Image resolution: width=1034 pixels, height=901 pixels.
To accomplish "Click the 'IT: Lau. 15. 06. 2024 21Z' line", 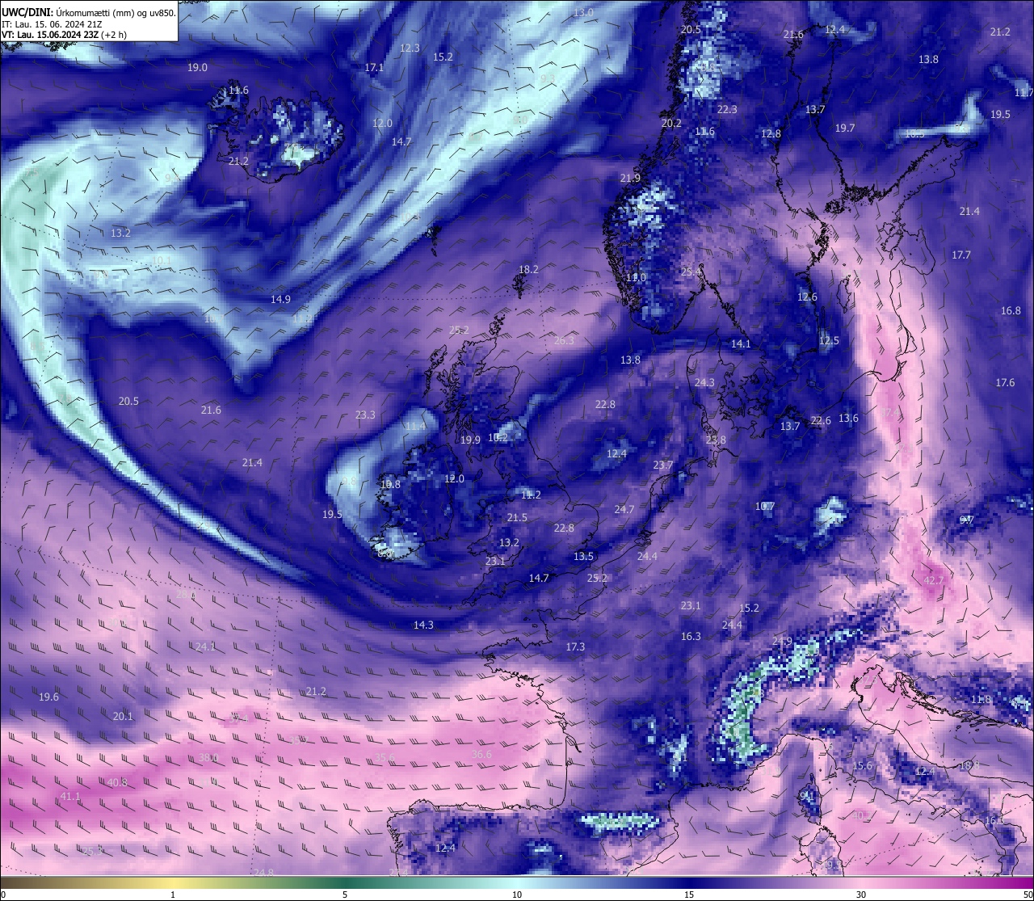I will 52,24.
